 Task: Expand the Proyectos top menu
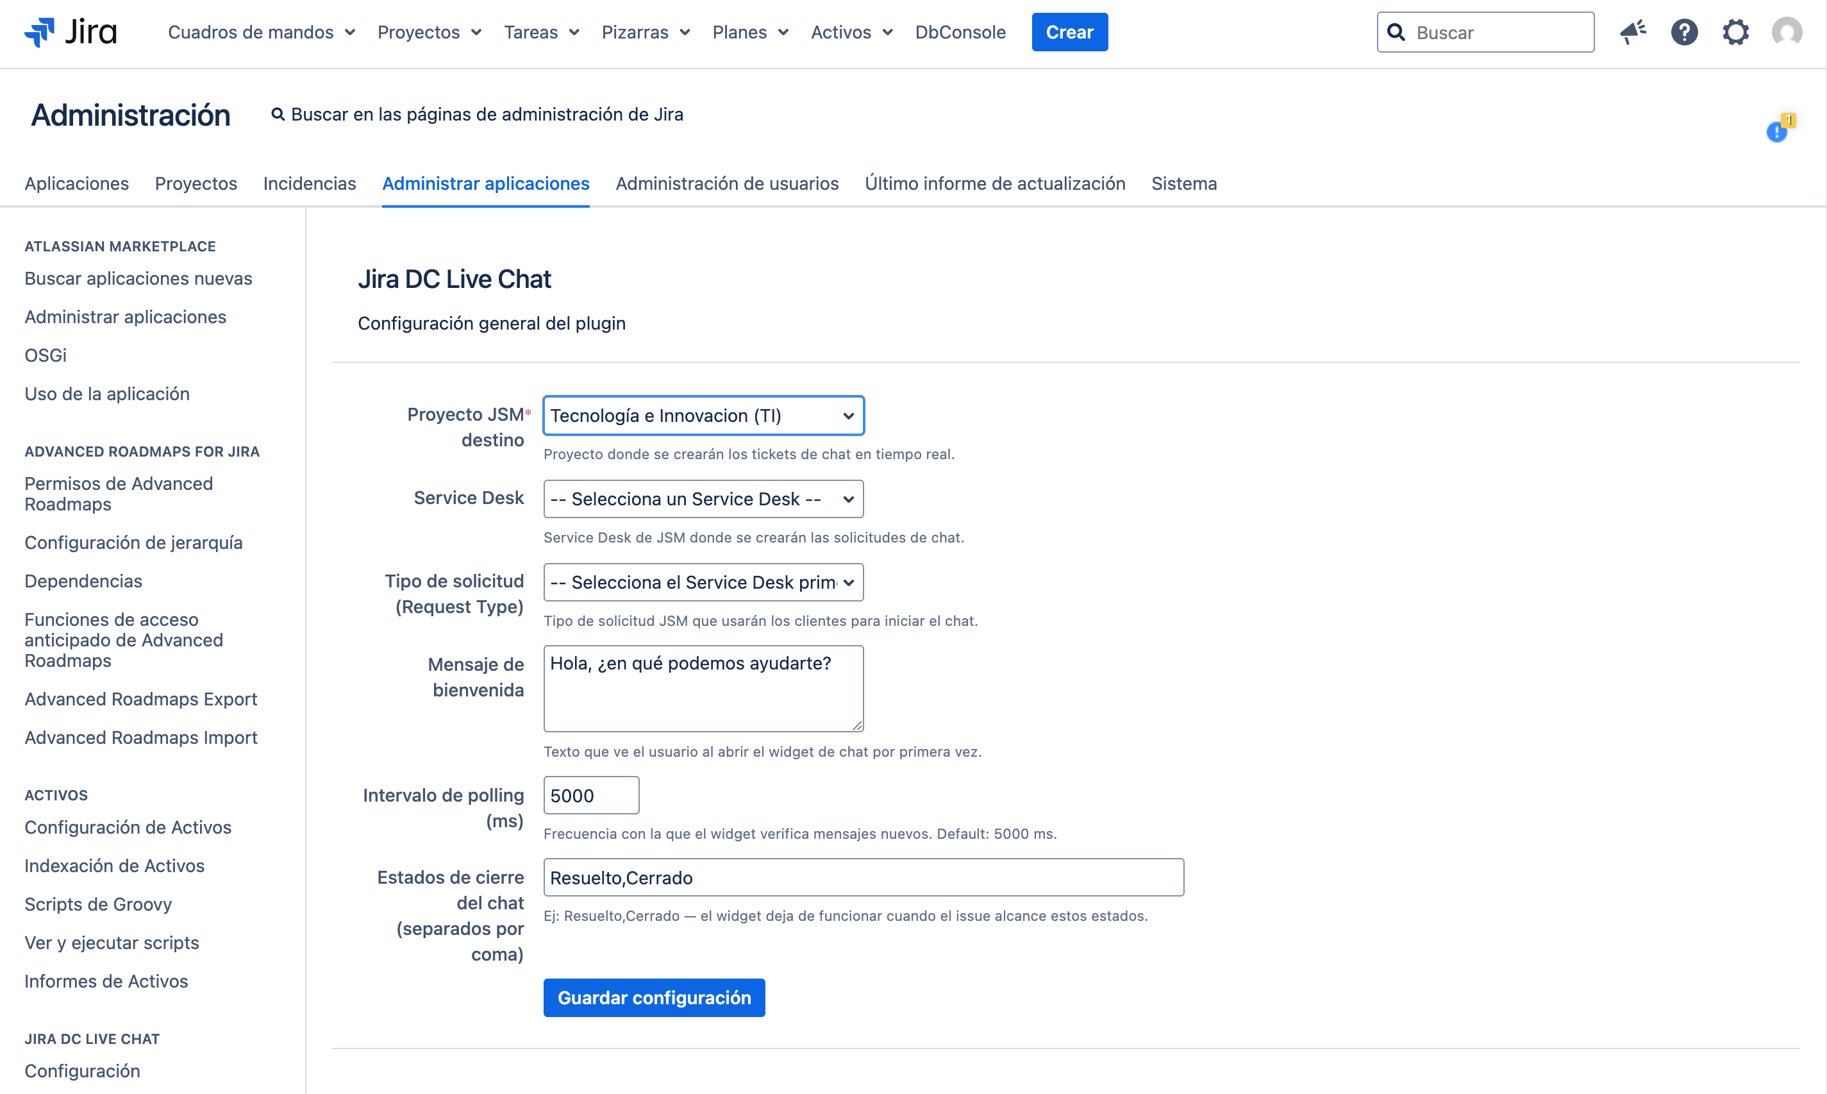tap(430, 31)
